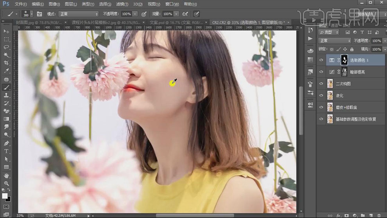Screen dimensions: 387x218
Task: Select the Hand tool
Action: 6,175
